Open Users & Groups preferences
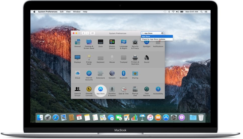 pyautogui.click(x=77, y=91)
